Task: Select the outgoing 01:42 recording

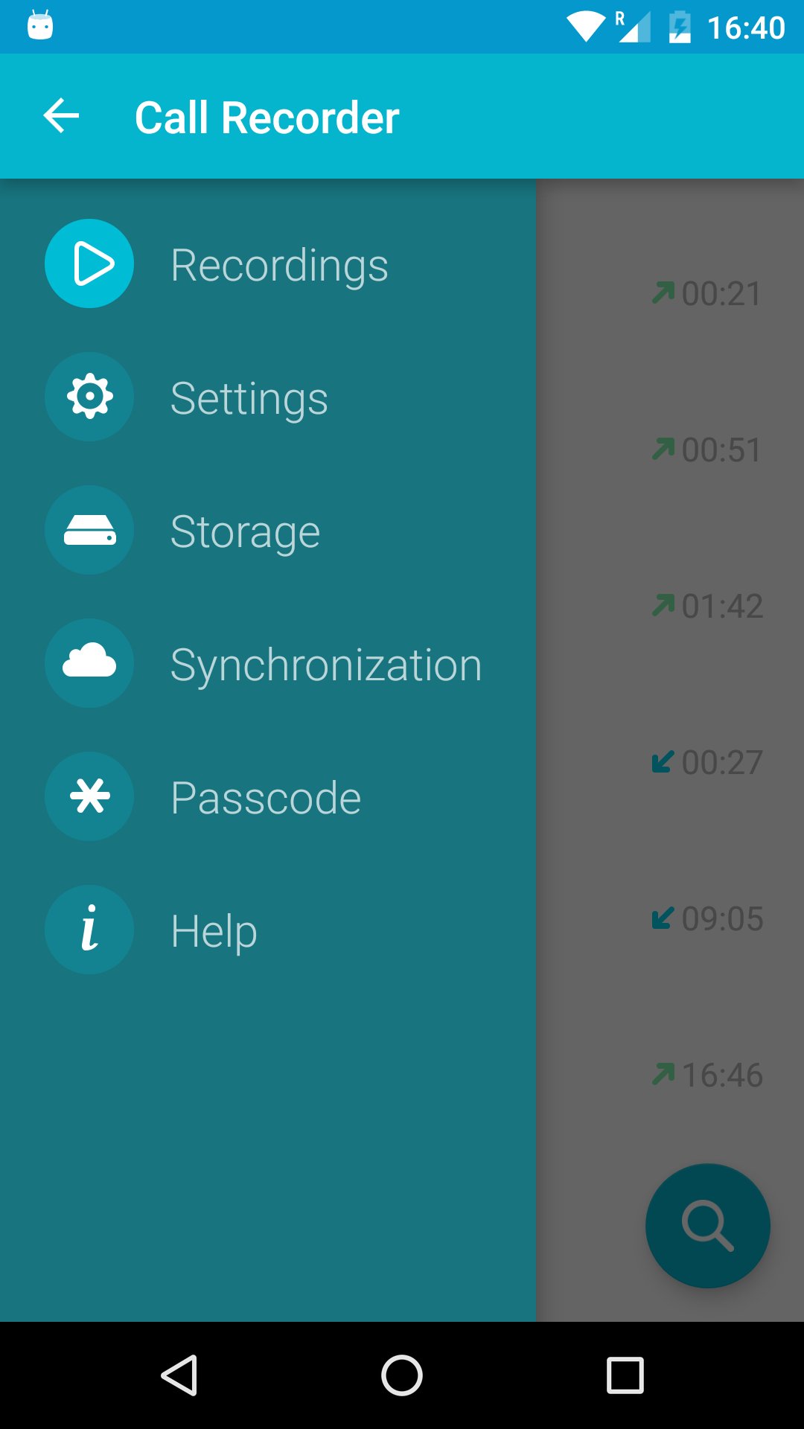Action: (x=707, y=606)
